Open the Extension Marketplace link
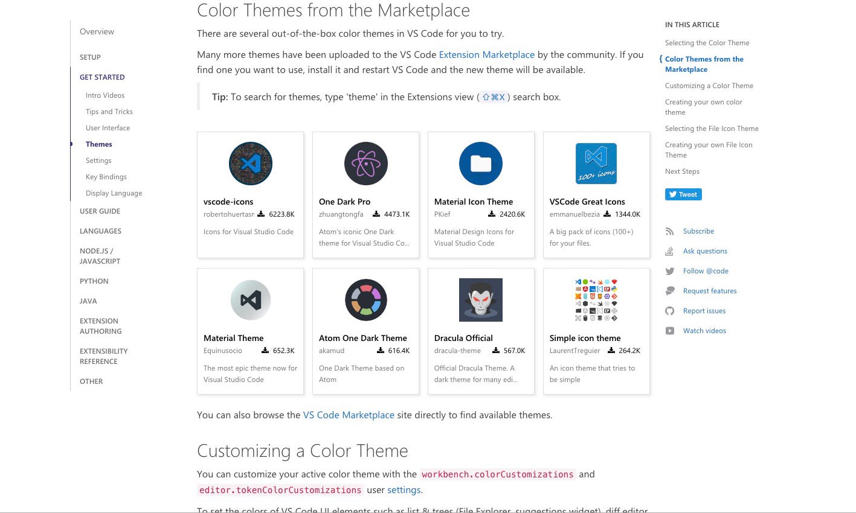 tap(486, 55)
